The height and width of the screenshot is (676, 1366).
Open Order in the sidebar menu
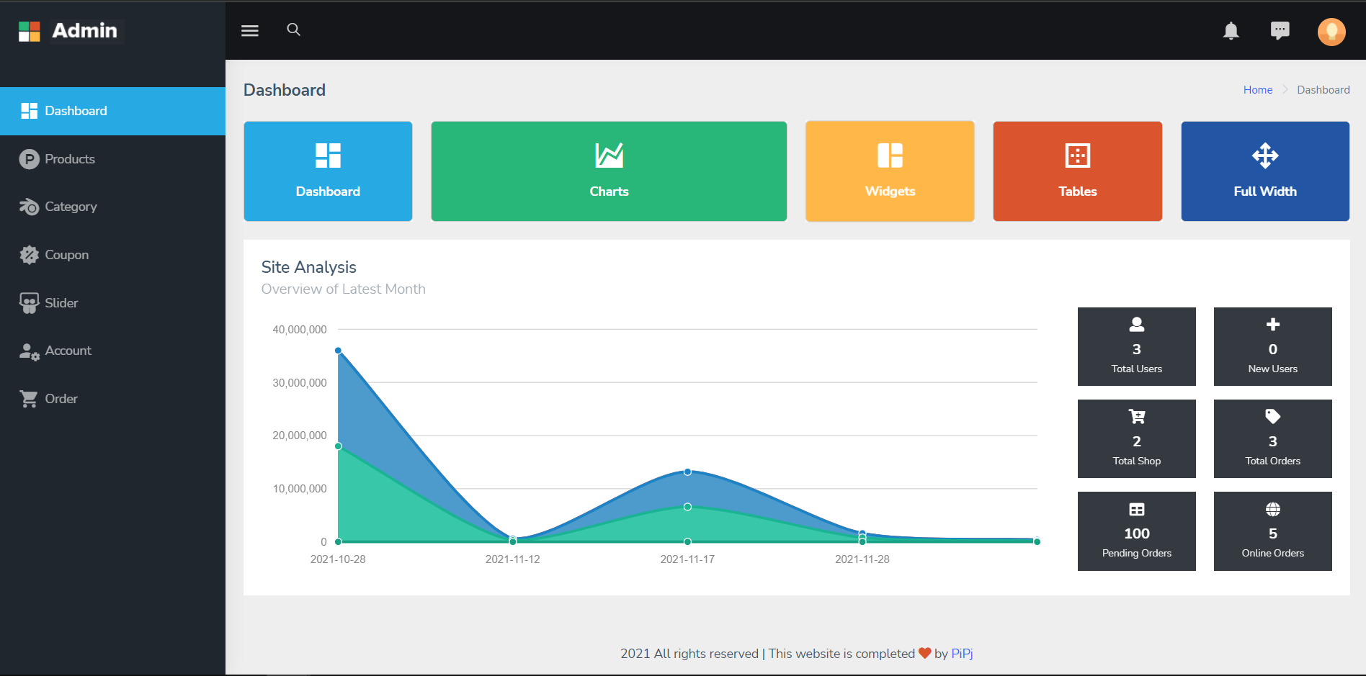[112, 399]
